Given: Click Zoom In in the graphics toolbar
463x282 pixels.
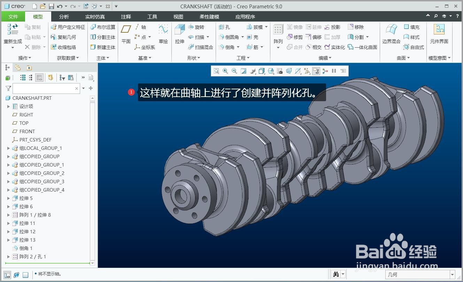Looking at the screenshot, I should coord(225,71).
